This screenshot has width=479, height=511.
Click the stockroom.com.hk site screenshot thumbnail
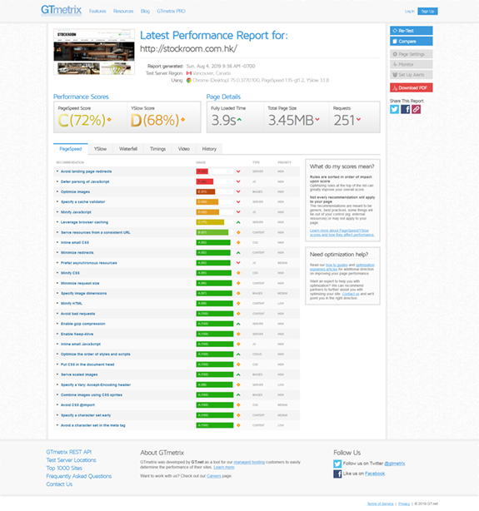coord(94,52)
